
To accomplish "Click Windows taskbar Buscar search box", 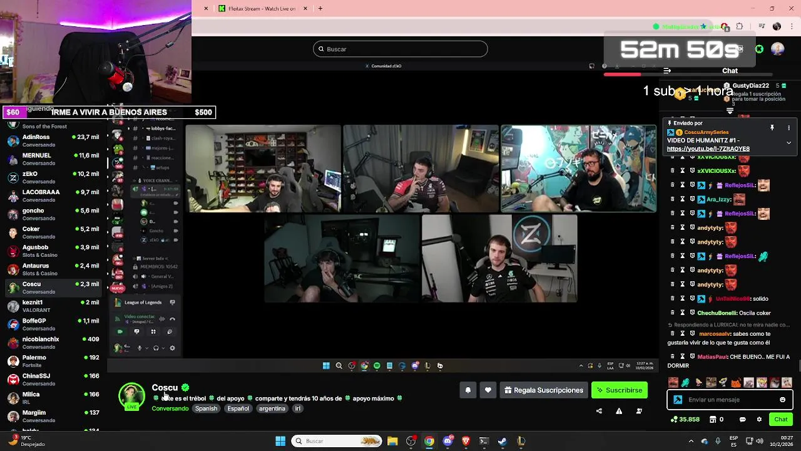I will 338,441.
